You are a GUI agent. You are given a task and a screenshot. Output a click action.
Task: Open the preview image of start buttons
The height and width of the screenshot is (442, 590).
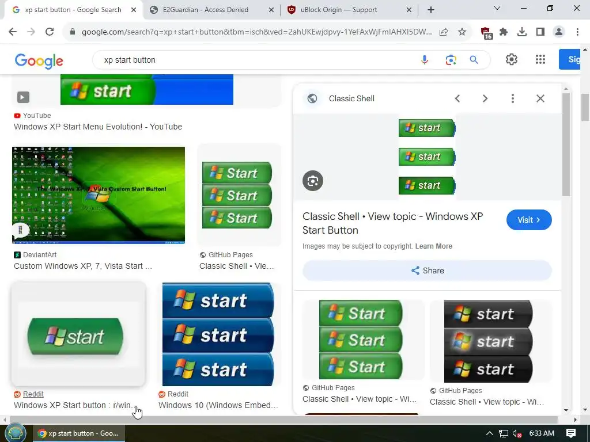[427, 157]
